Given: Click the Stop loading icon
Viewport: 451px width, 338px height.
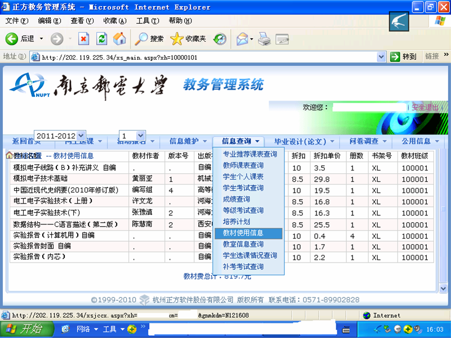Looking at the screenshot, I should 83,39.
